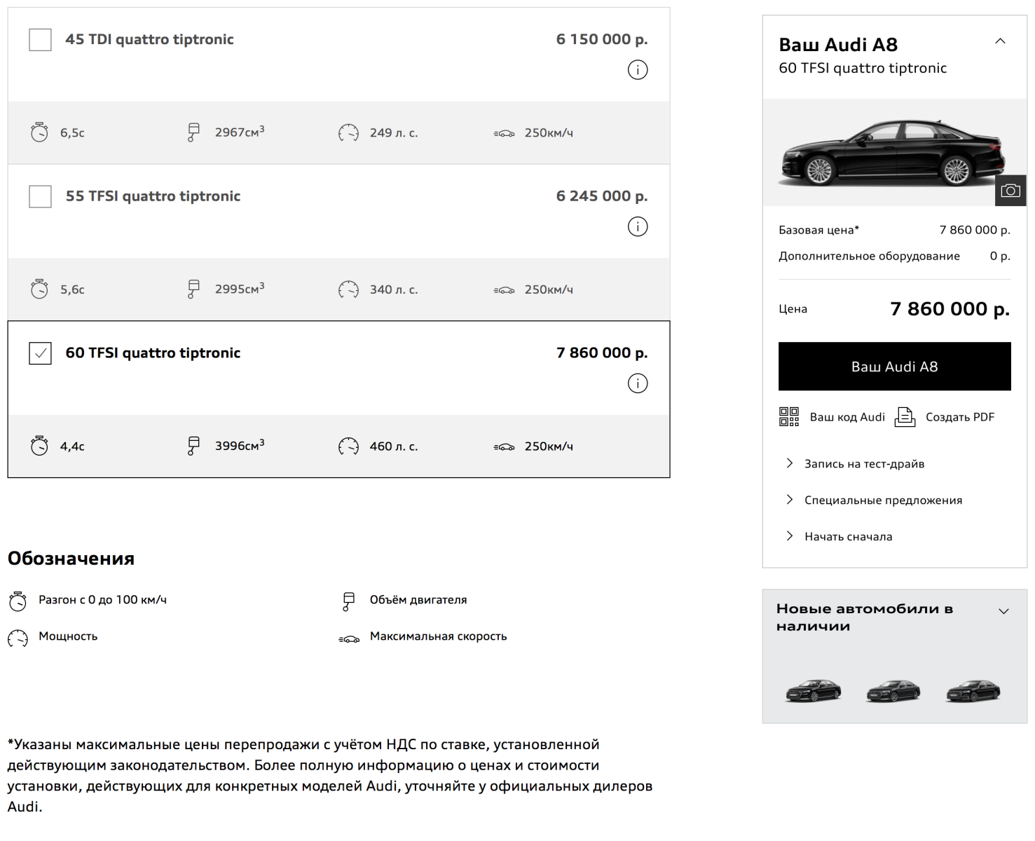
Task: Click the 5,6с acceleration value
Action: pyautogui.click(x=72, y=289)
